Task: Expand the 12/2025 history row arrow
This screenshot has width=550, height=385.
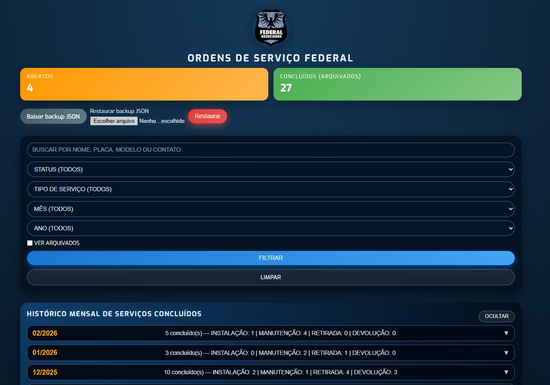Action: [506, 372]
